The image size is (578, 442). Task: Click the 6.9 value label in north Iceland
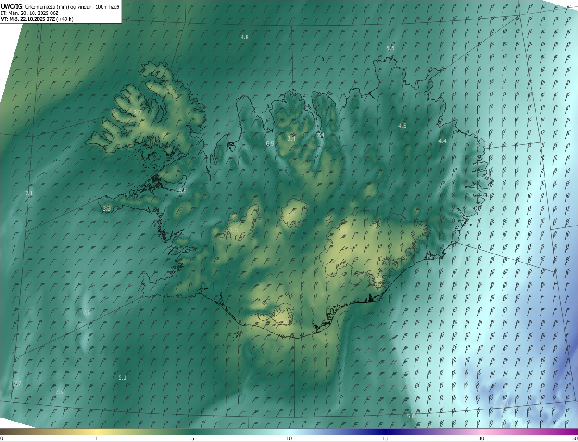270,143
